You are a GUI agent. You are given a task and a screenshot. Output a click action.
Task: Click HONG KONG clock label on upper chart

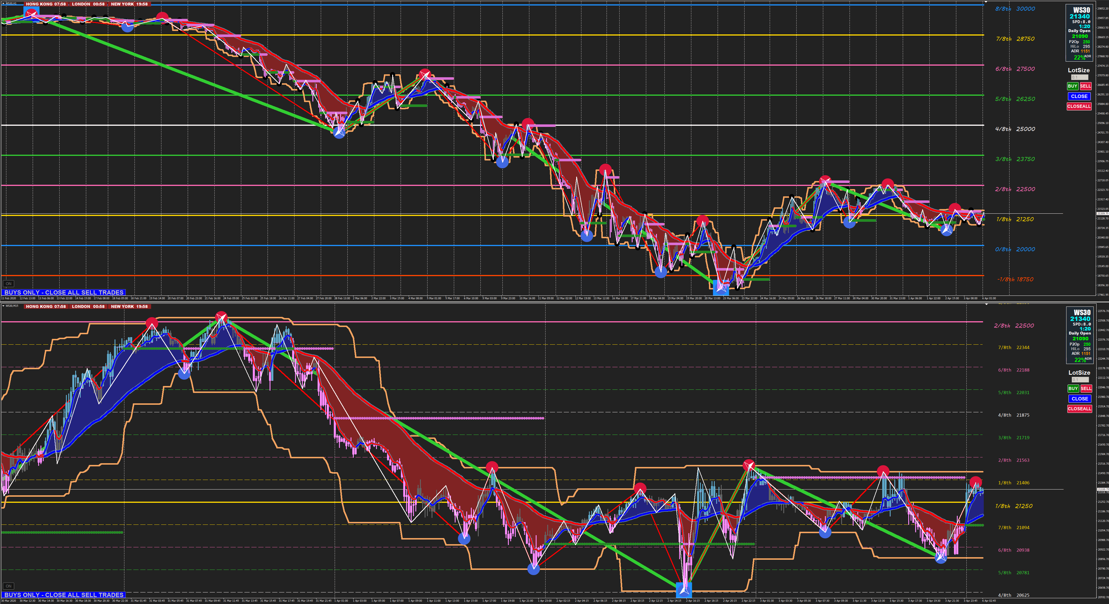46,4
